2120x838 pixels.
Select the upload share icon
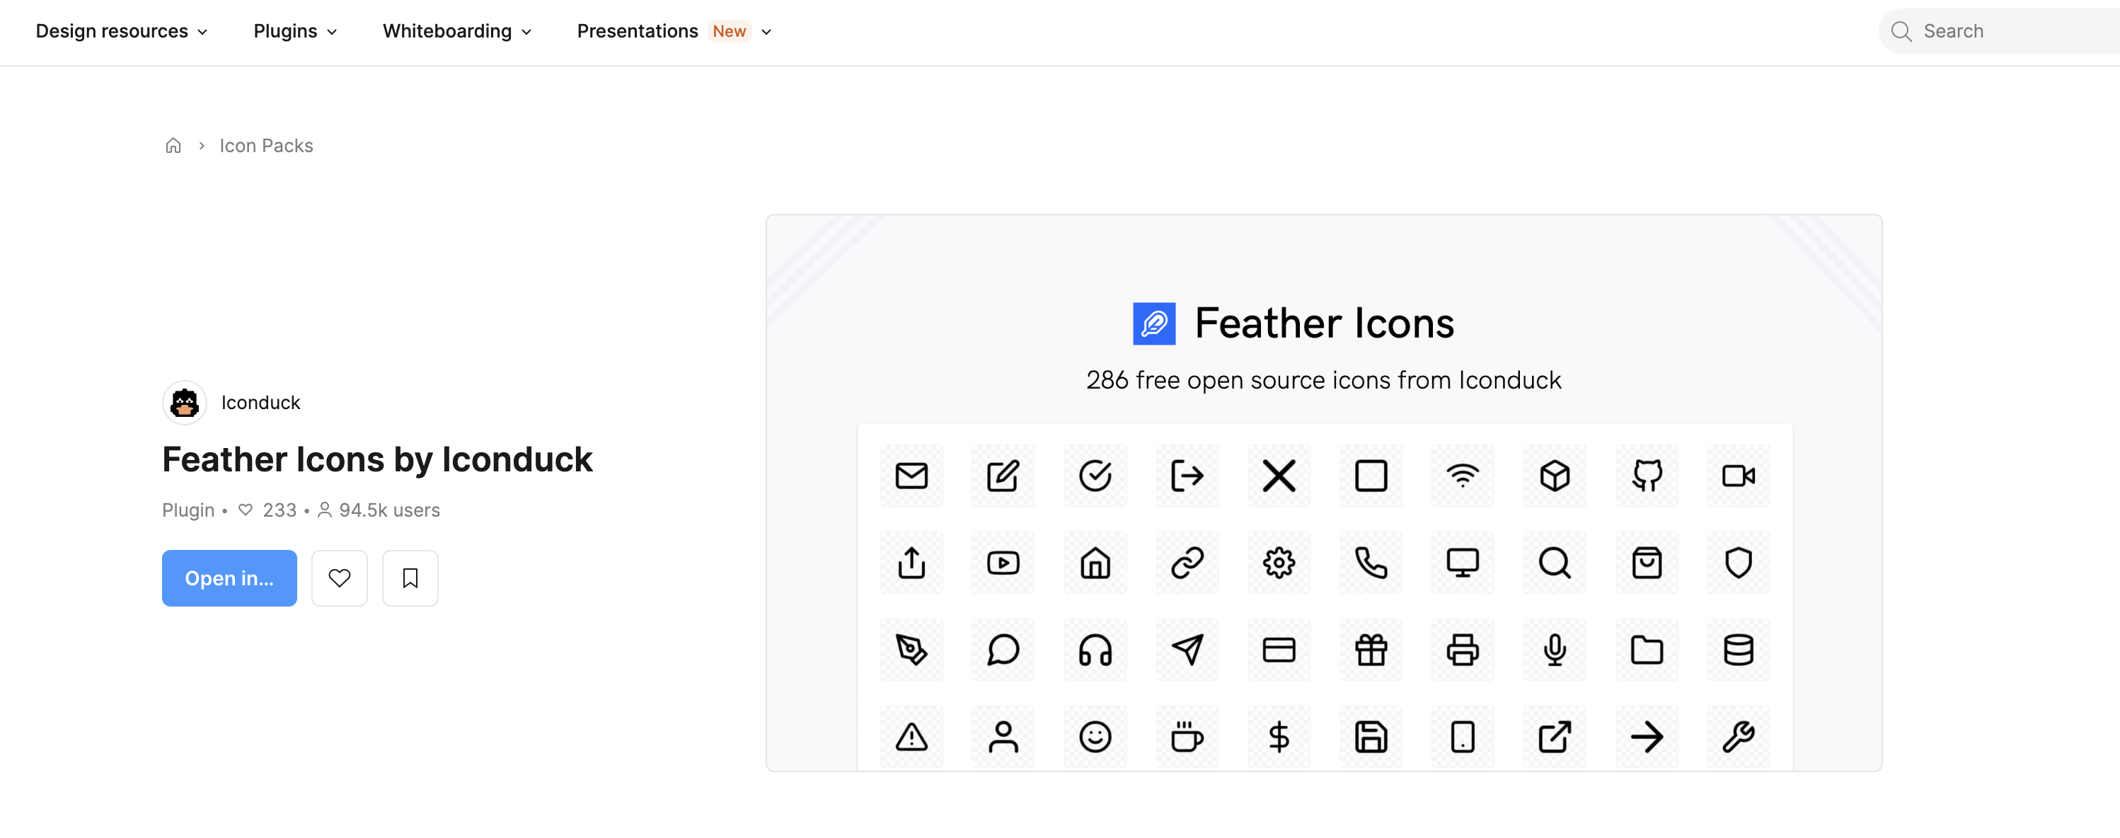click(911, 563)
